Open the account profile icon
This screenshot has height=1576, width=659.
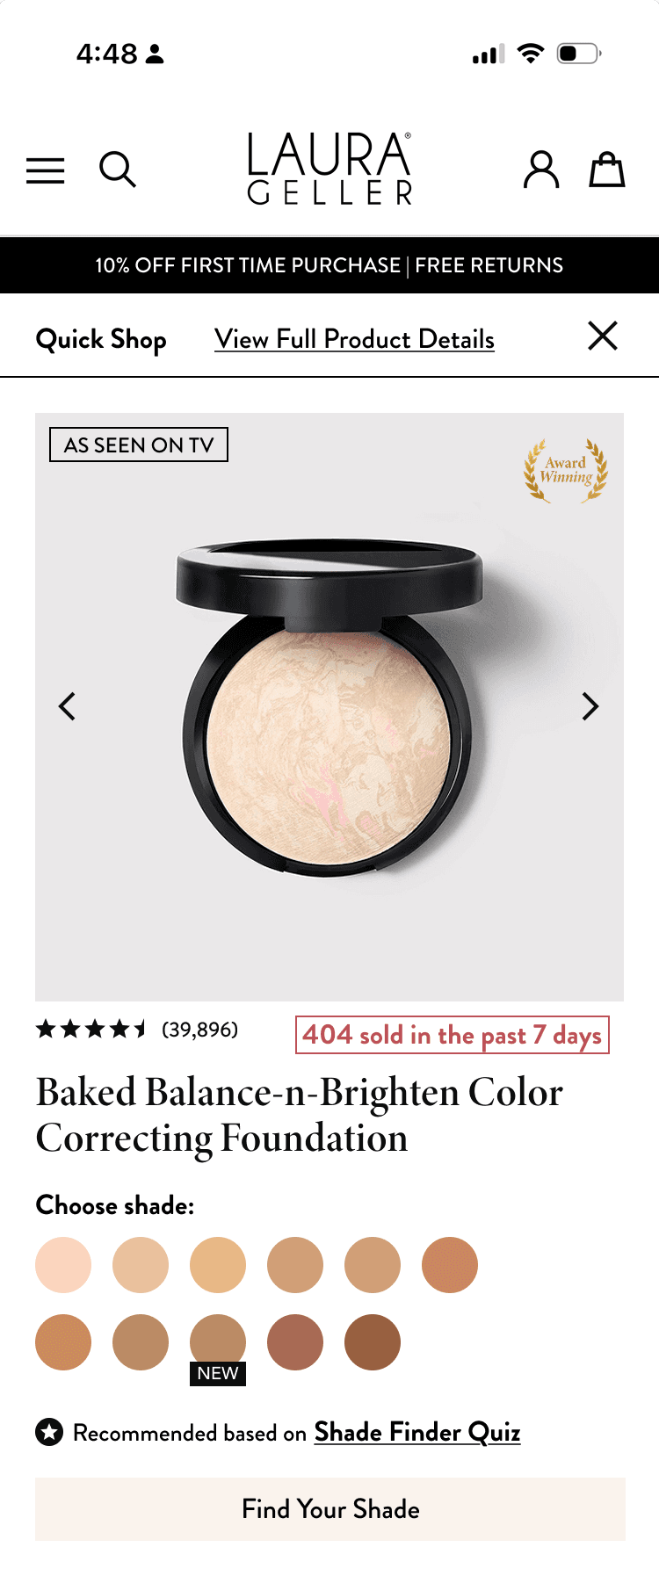tap(541, 170)
